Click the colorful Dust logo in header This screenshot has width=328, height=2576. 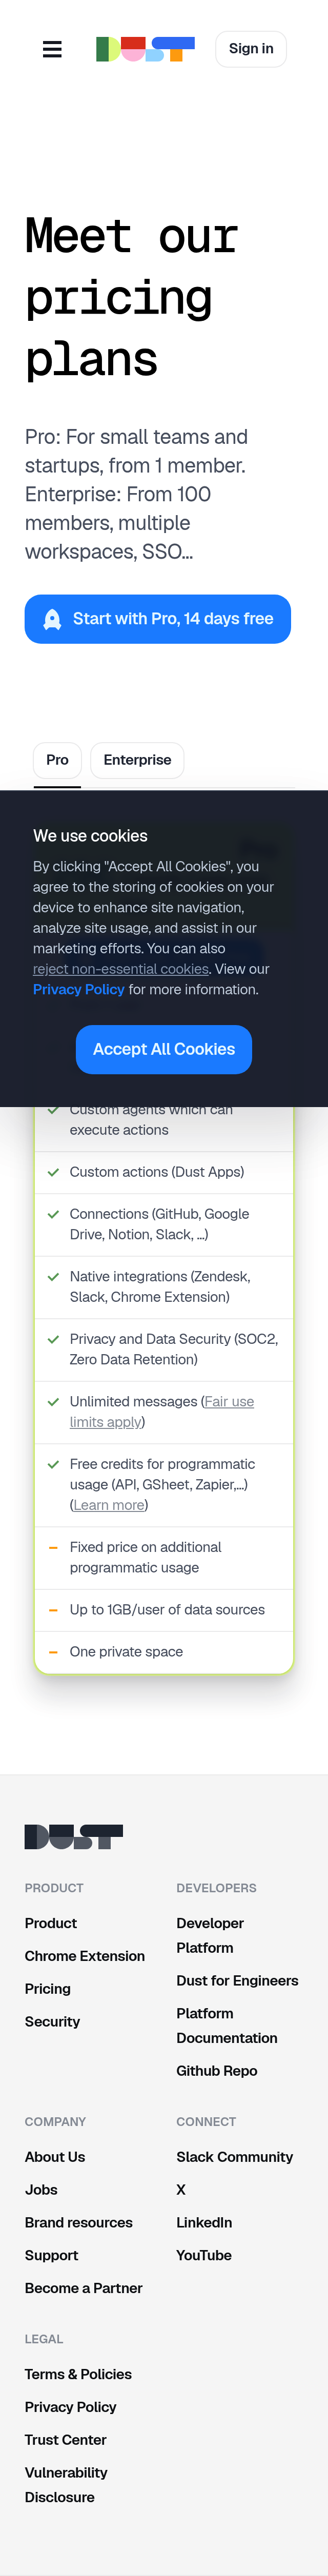point(145,49)
